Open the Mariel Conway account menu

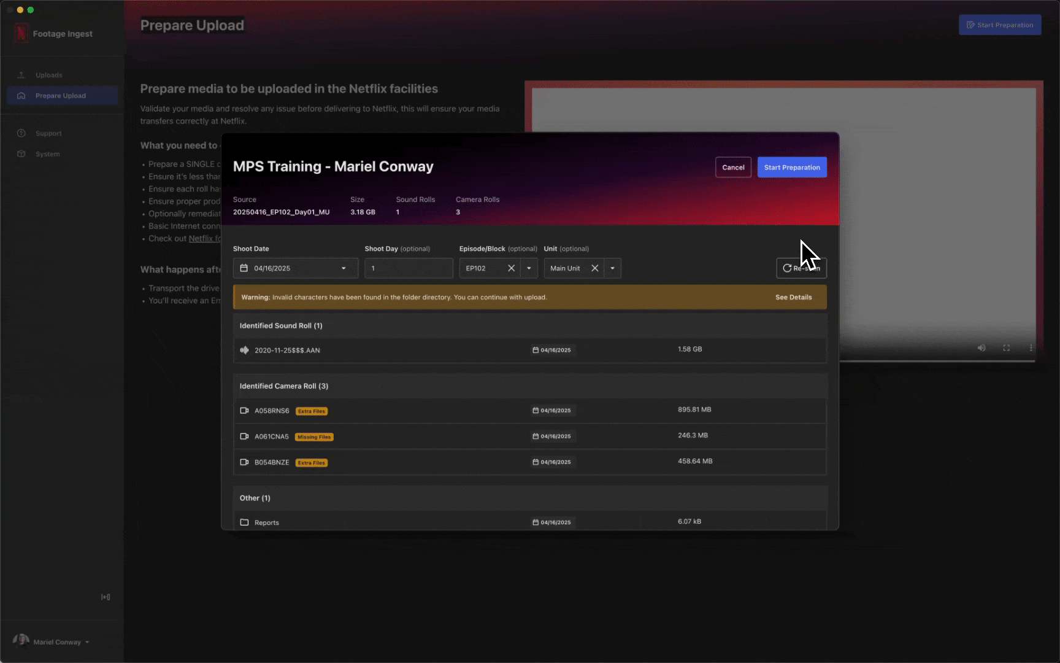[52, 642]
